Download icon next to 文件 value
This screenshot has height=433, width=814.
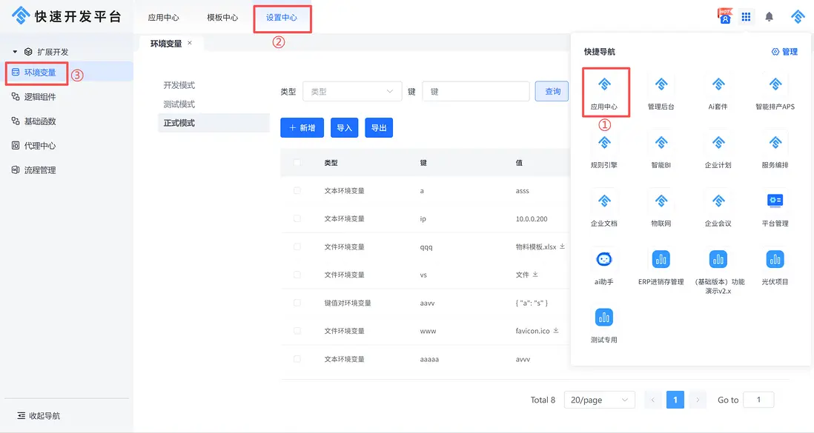coord(535,275)
